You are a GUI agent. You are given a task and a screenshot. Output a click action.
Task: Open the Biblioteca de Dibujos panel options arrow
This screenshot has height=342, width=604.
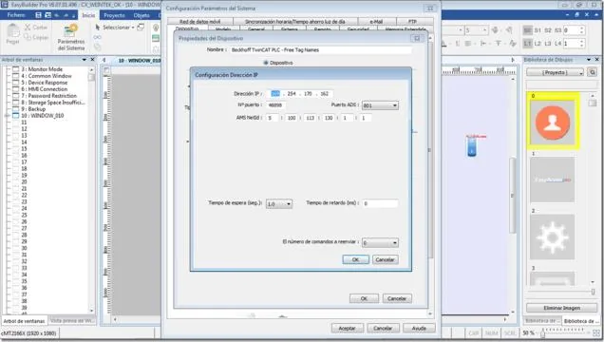tap(589, 60)
